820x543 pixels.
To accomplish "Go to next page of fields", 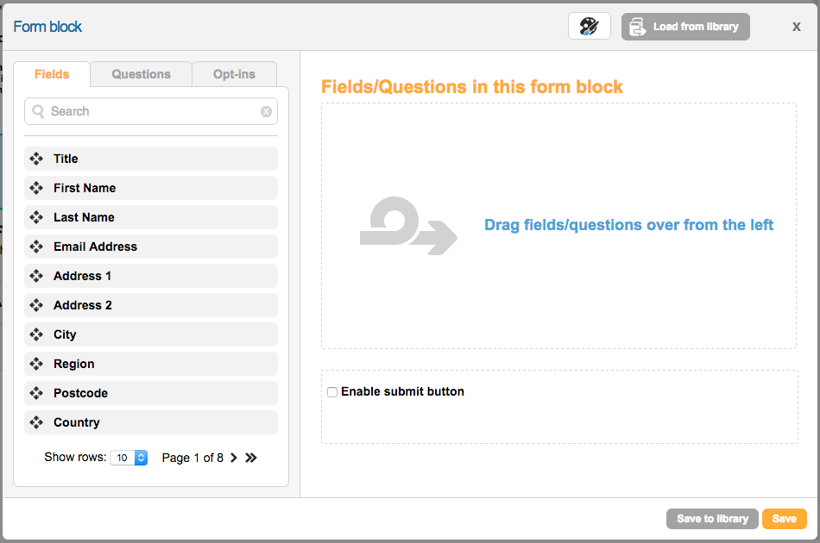I will point(233,458).
